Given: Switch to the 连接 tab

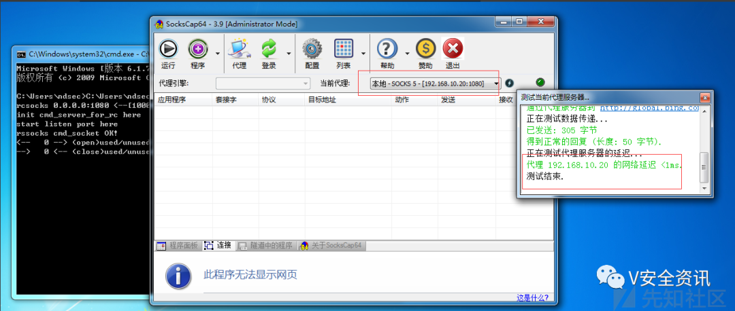Looking at the screenshot, I should pos(218,246).
